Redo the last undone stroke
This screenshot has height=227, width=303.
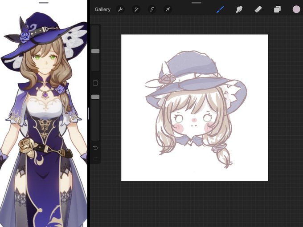(x=95, y=158)
